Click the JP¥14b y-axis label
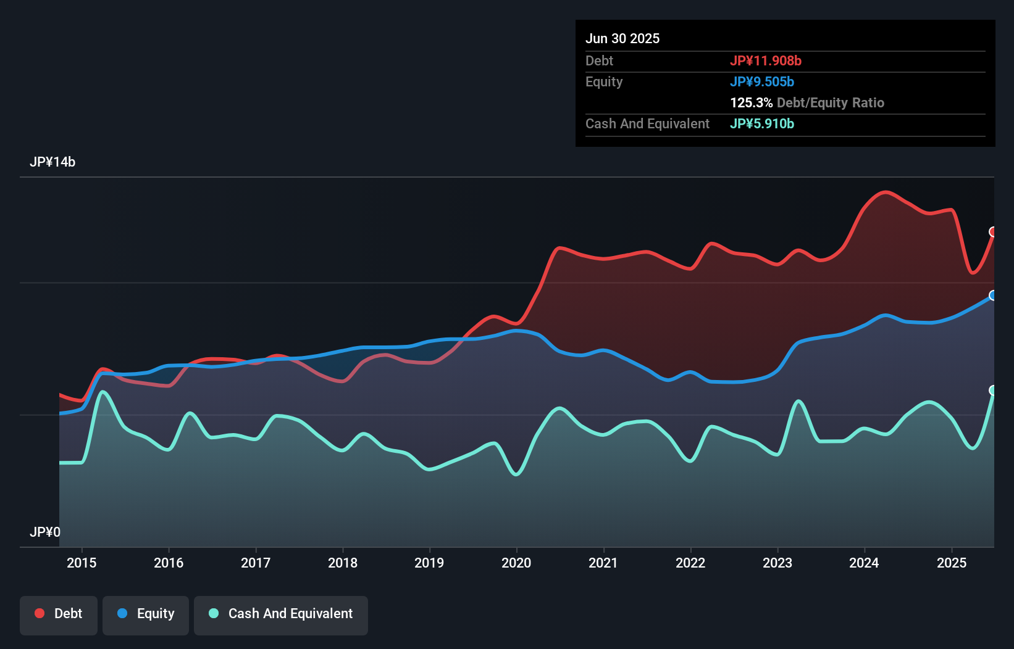This screenshot has width=1014, height=649. pyautogui.click(x=52, y=162)
